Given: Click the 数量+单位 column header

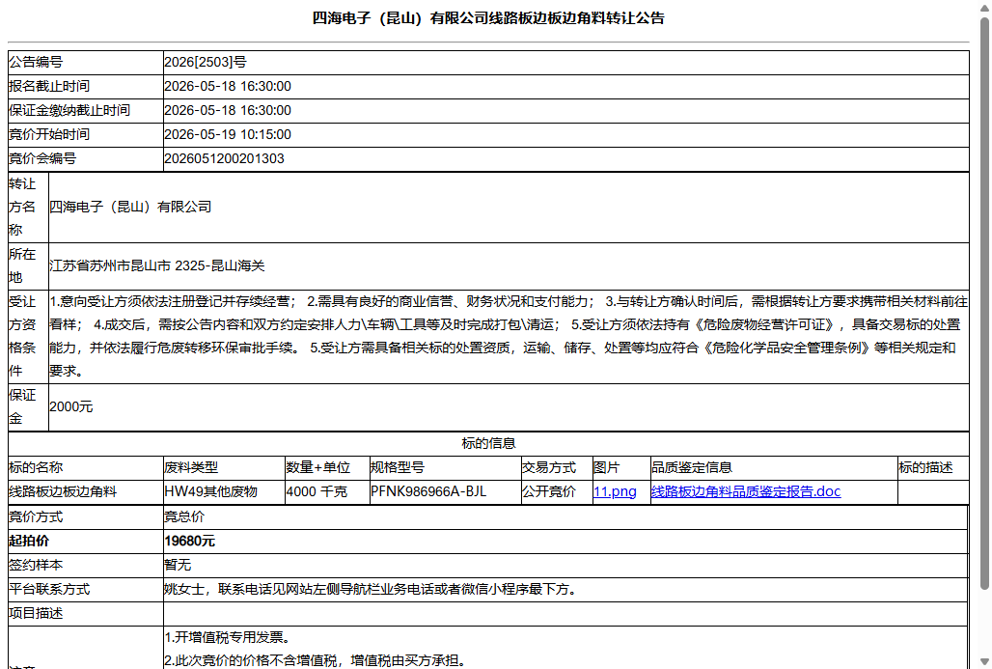Looking at the screenshot, I should point(327,468).
